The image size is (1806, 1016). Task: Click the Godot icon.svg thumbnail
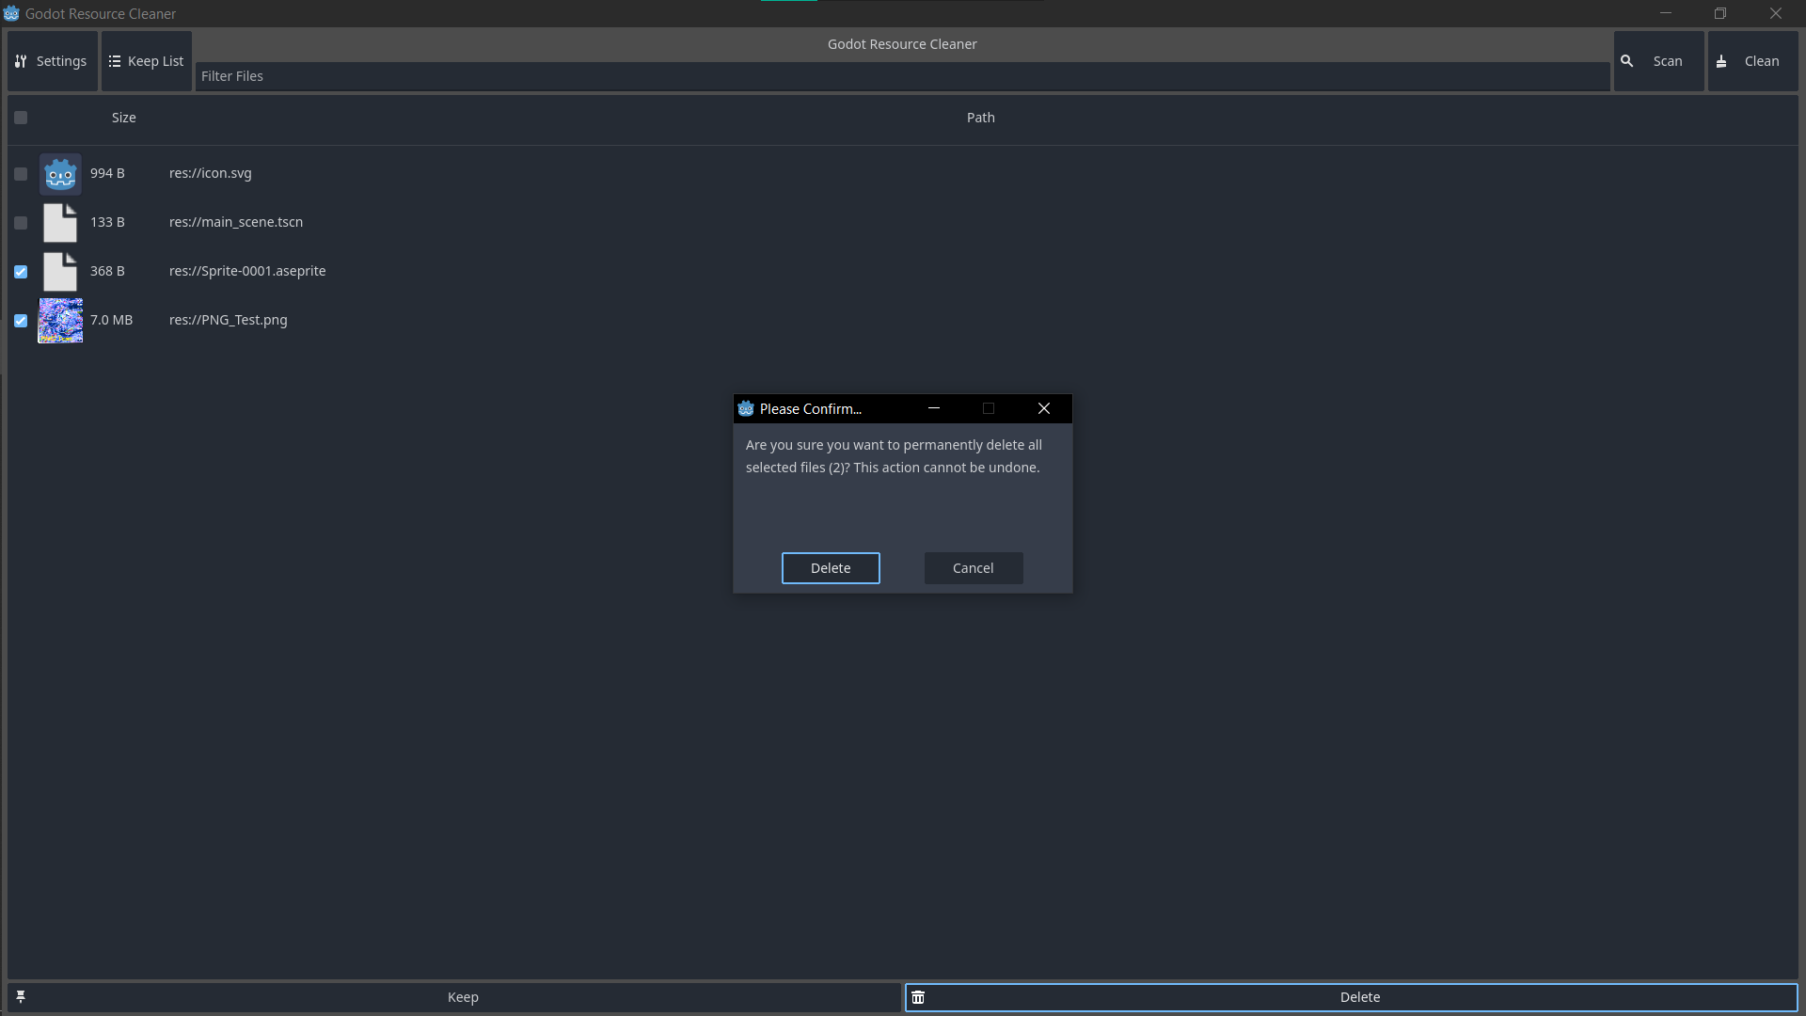click(60, 174)
